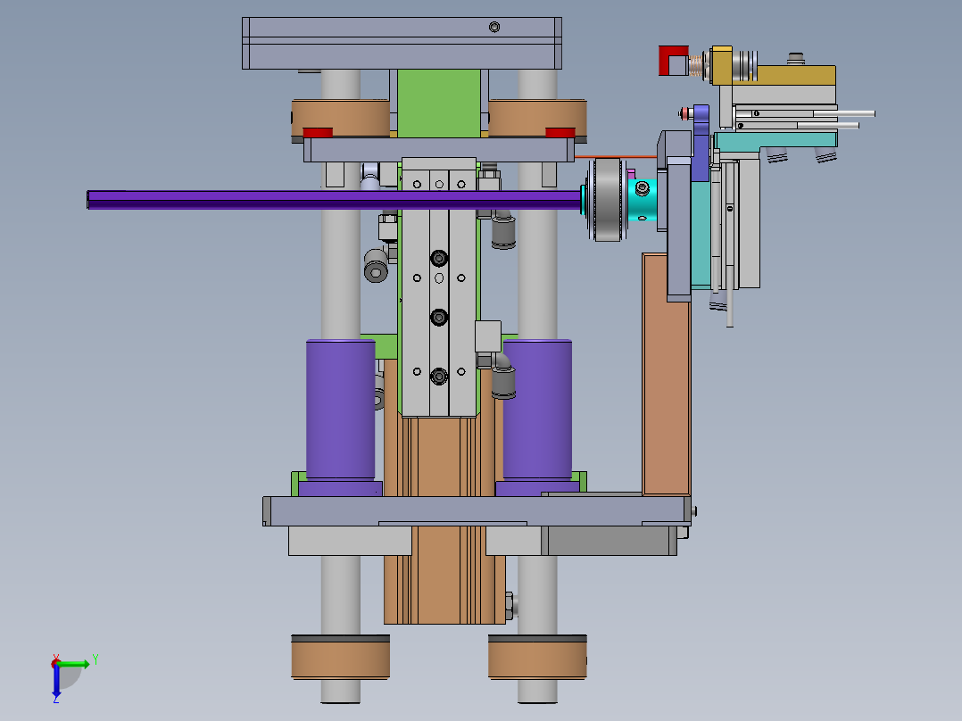Click the blue Z axis arrow of the triad
This screenshot has width=962, height=721.
tap(56, 683)
